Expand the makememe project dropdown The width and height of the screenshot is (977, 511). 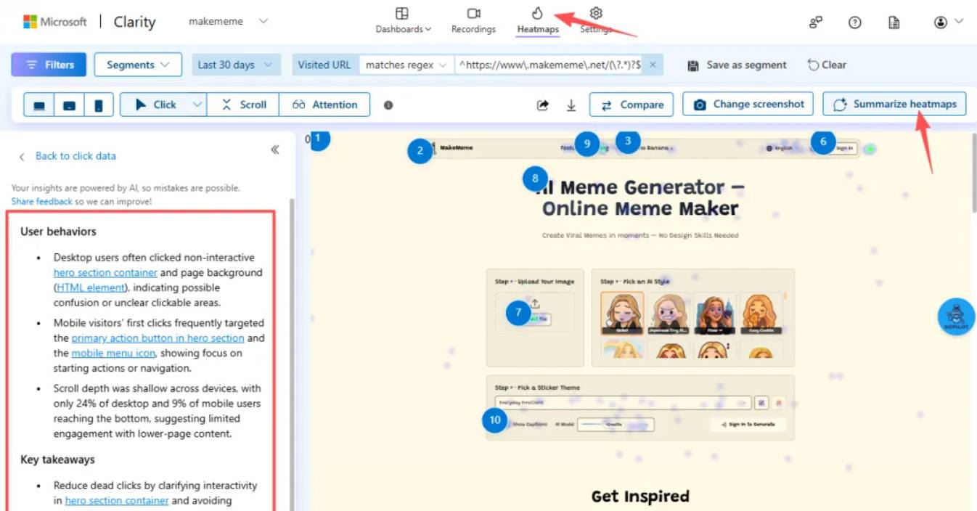(229, 22)
